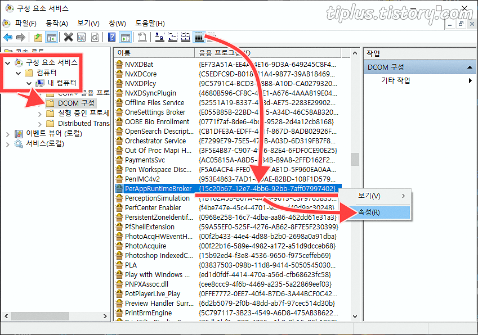478x335 pixels.
Task: Click the PaymentsSvc item icon
Action: tap(119, 160)
